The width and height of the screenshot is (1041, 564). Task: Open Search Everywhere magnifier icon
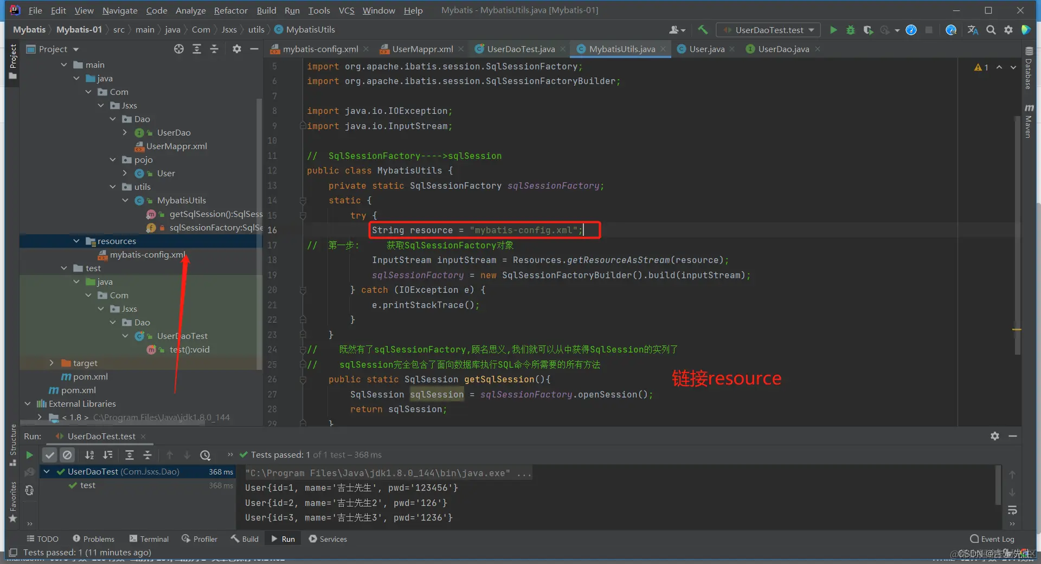(991, 30)
